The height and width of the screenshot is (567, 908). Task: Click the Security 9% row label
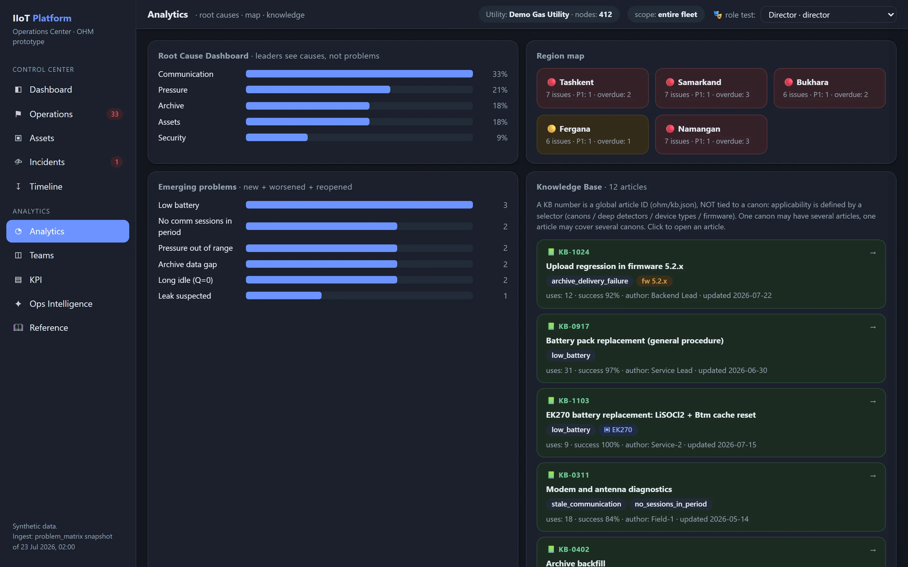pos(172,138)
